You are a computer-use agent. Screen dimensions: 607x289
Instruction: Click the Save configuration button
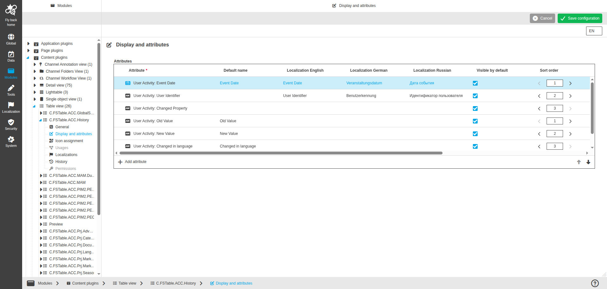click(579, 18)
